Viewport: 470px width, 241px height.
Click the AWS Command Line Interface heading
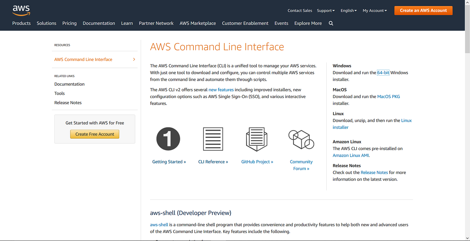(217, 47)
